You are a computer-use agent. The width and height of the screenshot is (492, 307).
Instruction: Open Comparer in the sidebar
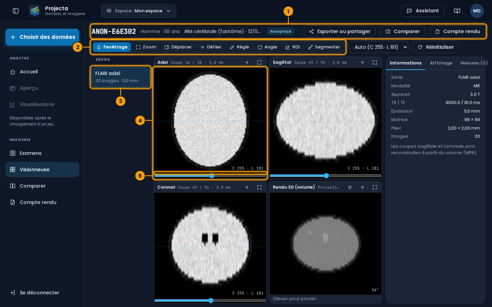[x=42, y=186]
